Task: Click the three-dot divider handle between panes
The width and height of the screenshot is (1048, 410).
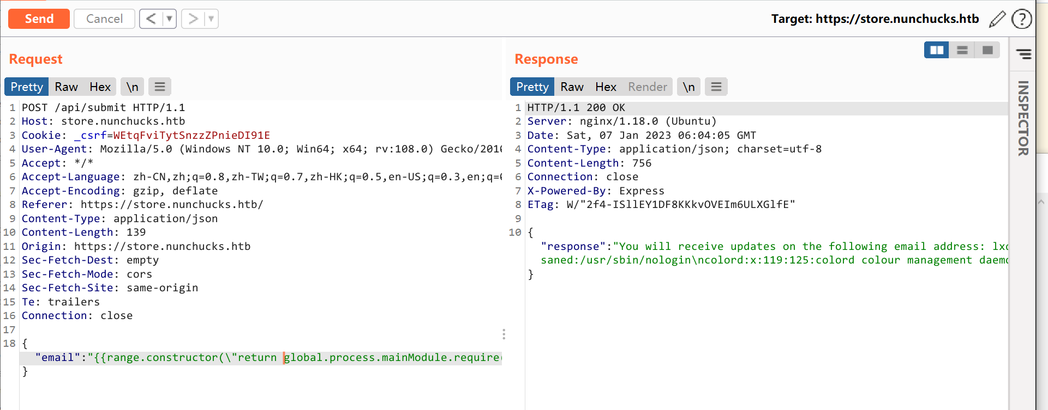Action: pyautogui.click(x=504, y=334)
